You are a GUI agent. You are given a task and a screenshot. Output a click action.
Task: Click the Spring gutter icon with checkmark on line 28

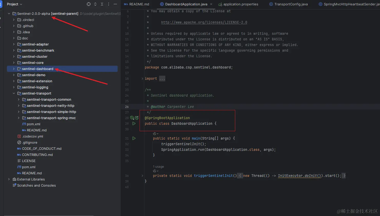(x=137, y=118)
